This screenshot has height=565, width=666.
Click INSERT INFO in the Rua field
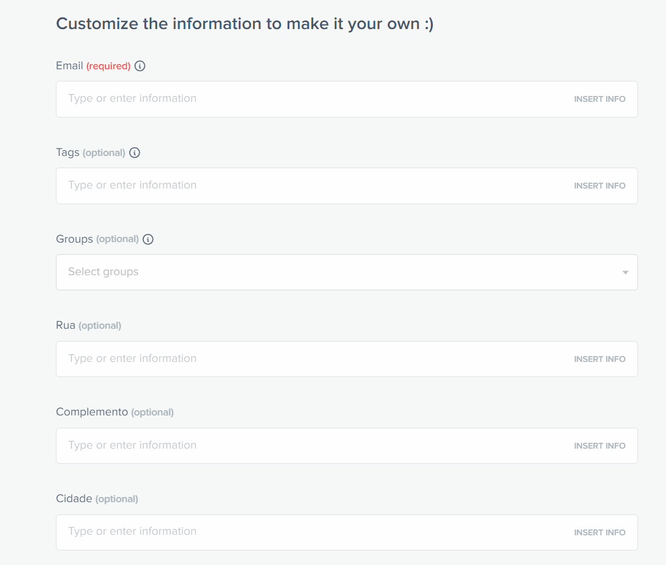[599, 359]
